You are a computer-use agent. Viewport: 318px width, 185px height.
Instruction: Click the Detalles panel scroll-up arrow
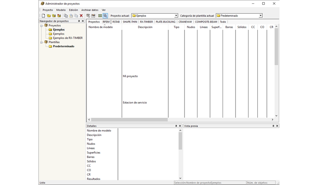180,131
